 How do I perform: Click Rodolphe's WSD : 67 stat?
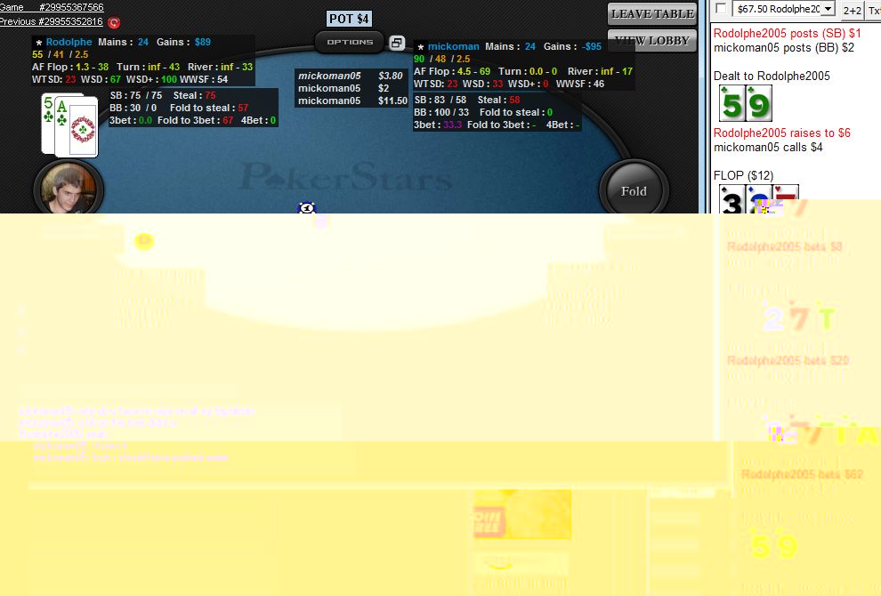click(101, 79)
